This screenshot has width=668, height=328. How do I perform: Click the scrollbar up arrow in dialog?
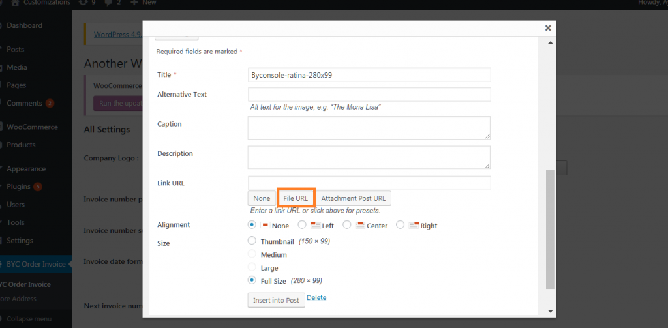tap(550, 43)
